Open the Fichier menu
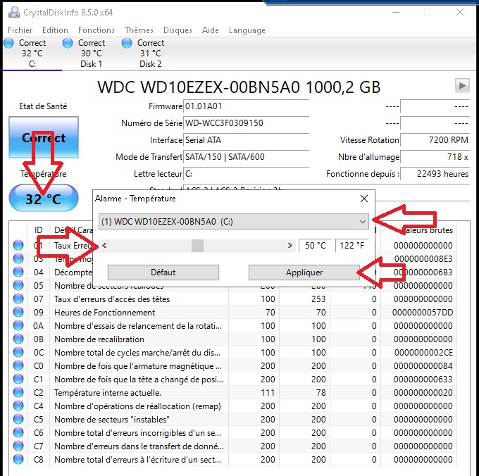The width and height of the screenshot is (479, 476). [x=20, y=30]
